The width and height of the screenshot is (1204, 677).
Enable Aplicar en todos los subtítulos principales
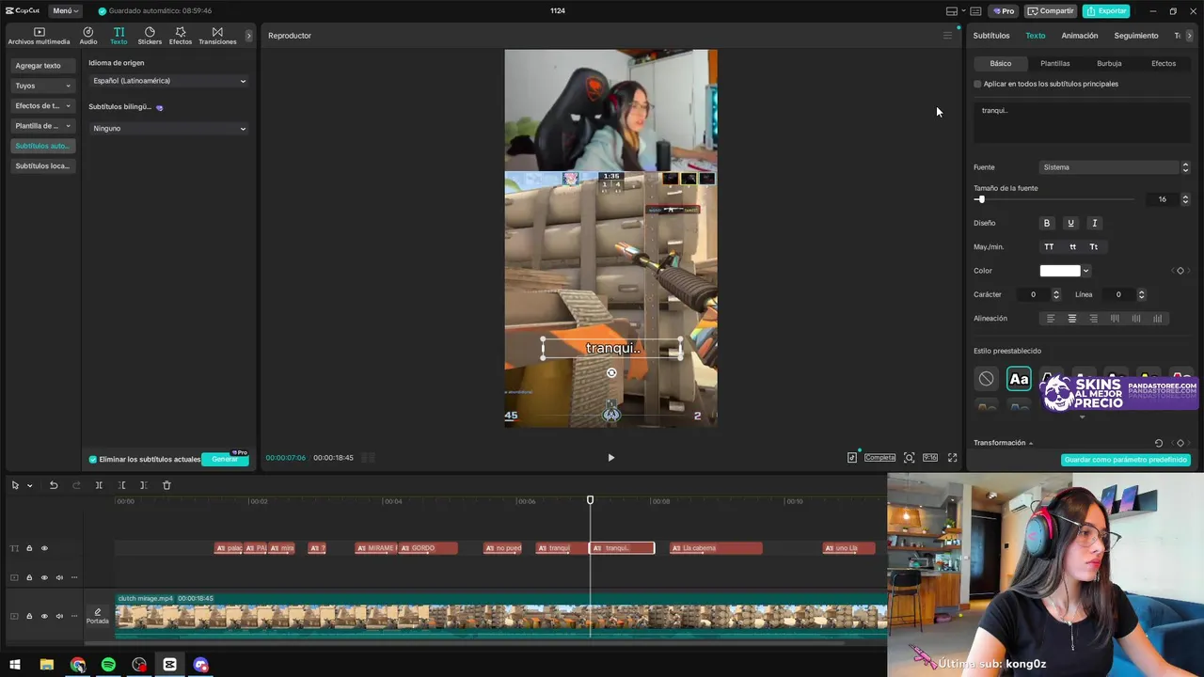point(977,84)
